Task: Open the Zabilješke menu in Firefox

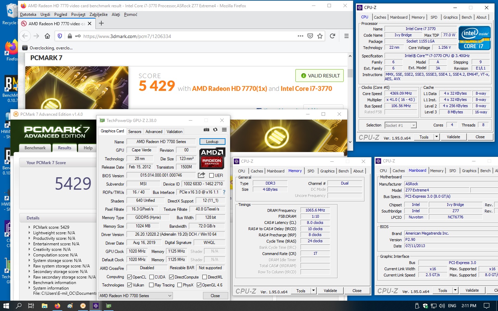Action: pos(98,15)
